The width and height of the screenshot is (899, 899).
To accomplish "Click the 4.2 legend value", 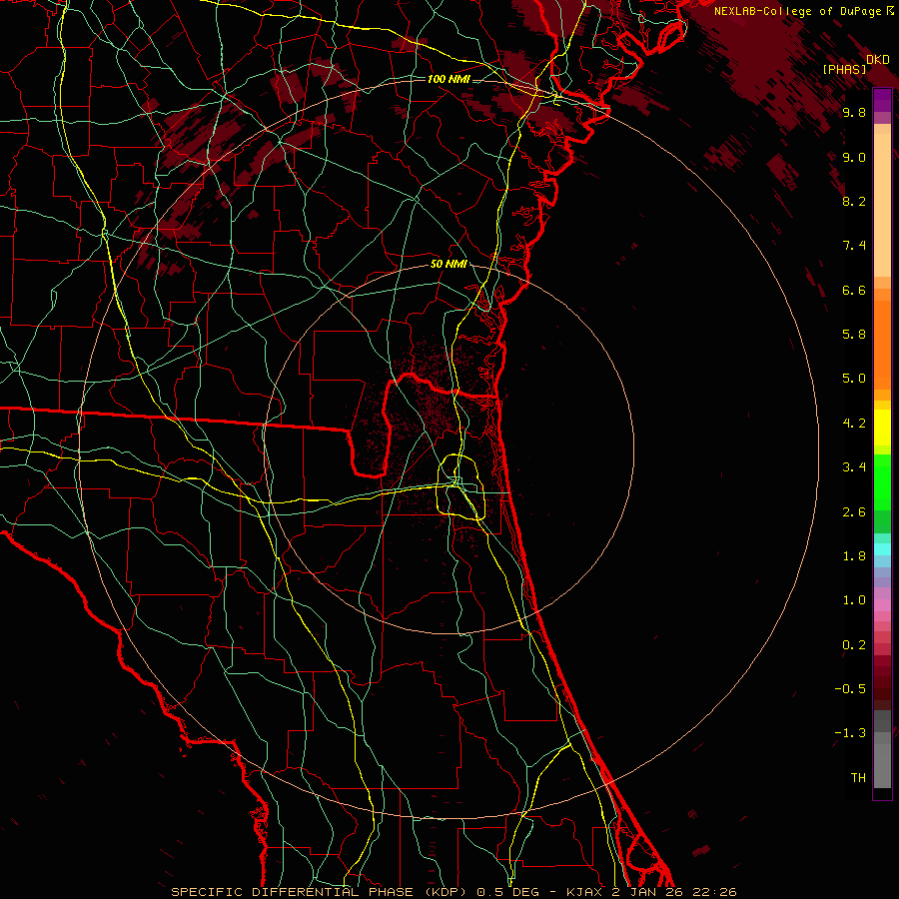I will (854, 424).
